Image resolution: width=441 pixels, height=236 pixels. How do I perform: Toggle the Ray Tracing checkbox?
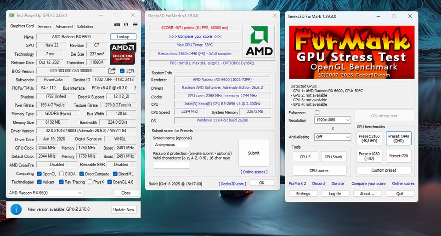coord(61,182)
